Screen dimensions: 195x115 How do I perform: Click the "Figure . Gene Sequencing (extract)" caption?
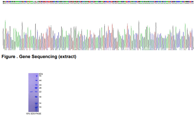coord(39,57)
